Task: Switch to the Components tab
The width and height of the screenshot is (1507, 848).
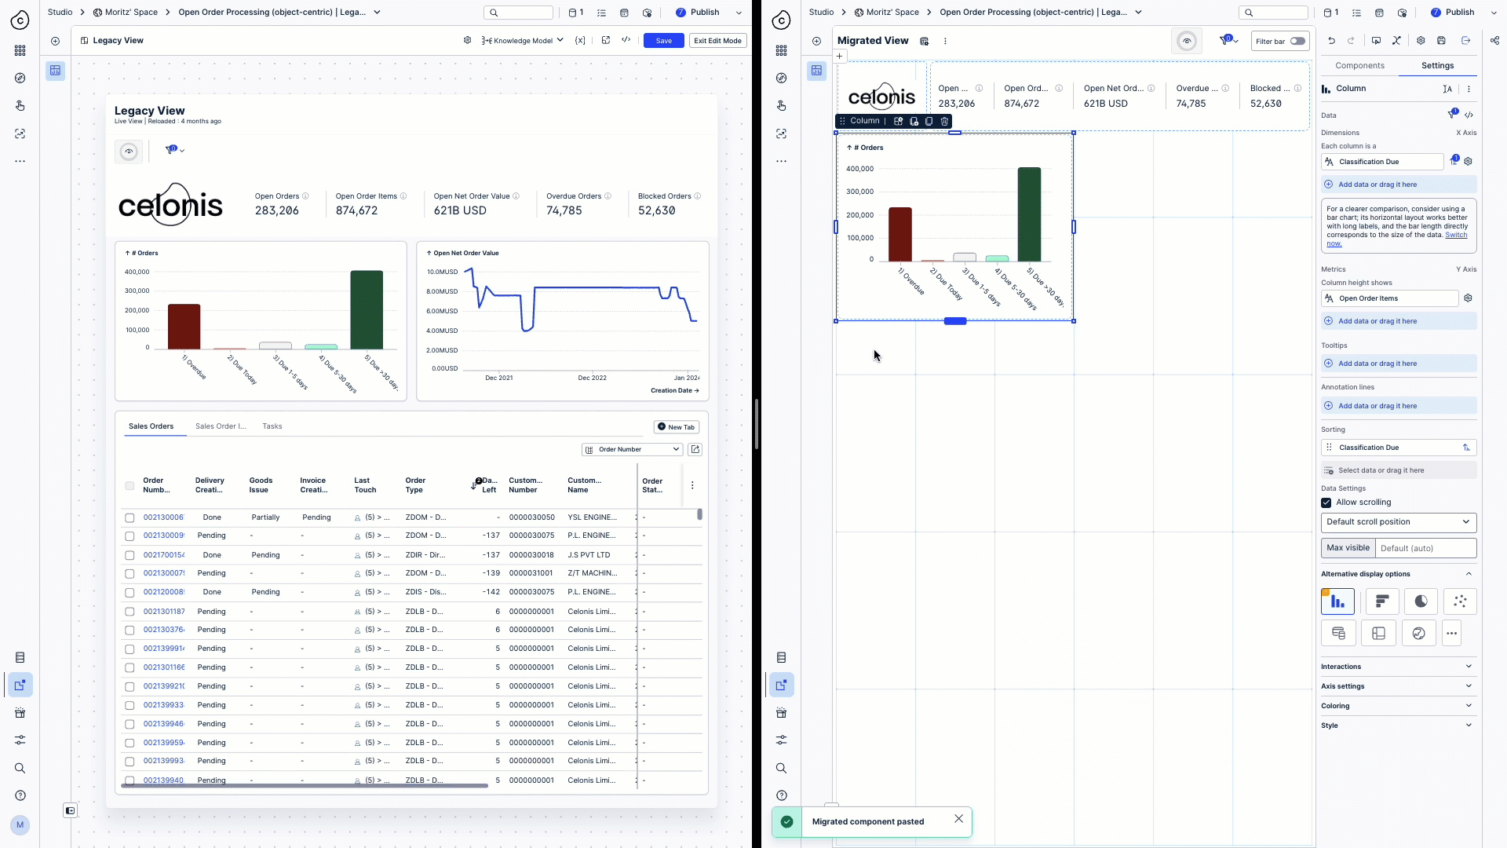Action: (x=1359, y=66)
